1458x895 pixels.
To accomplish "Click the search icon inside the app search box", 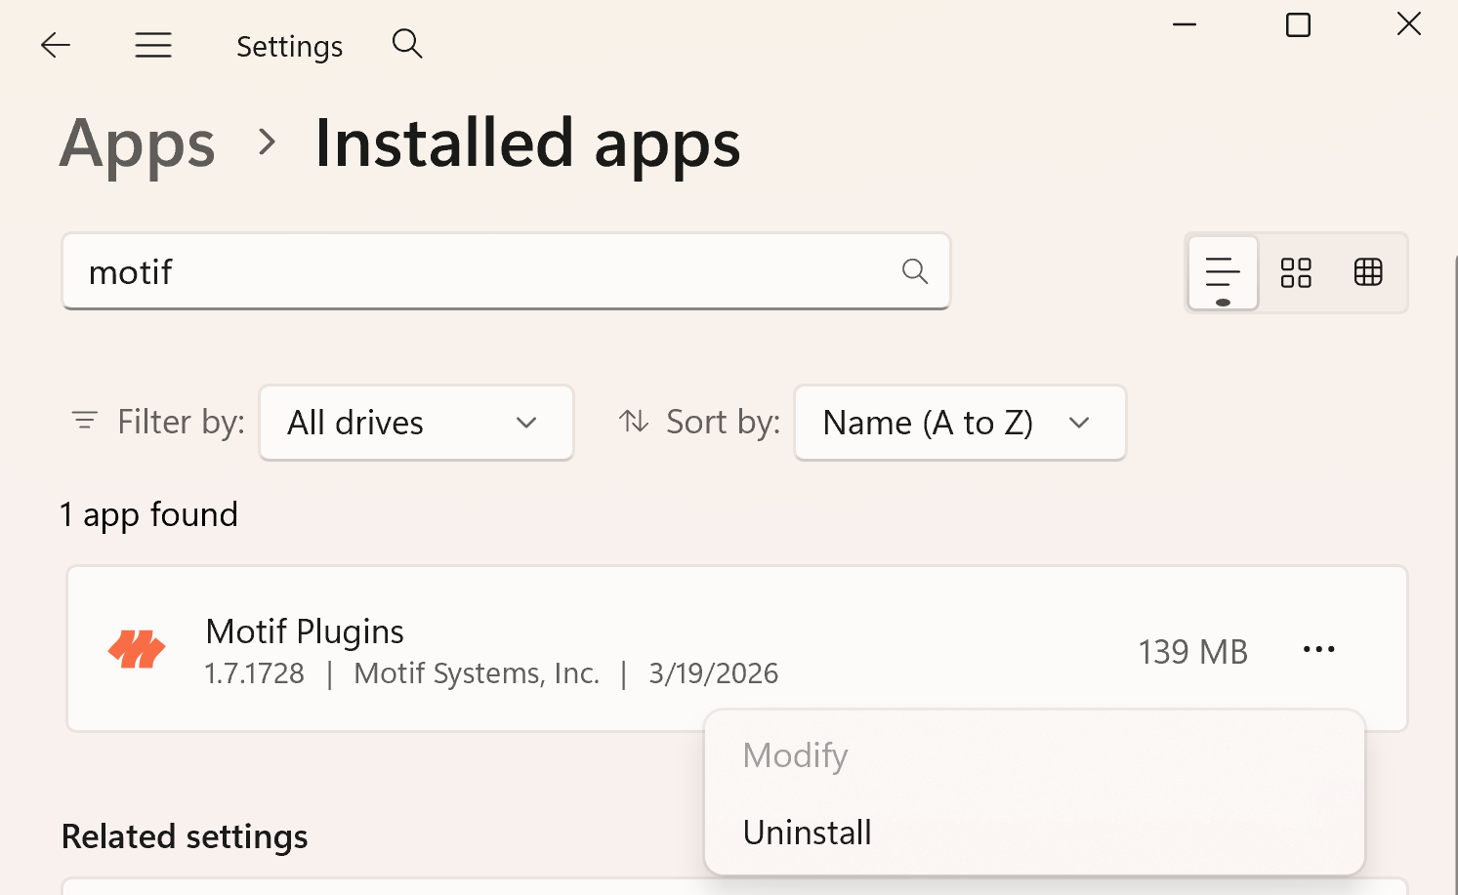I will click(x=915, y=271).
